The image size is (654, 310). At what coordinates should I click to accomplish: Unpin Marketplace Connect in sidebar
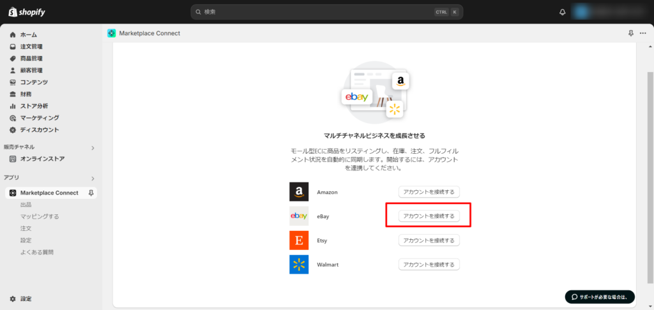click(x=91, y=193)
